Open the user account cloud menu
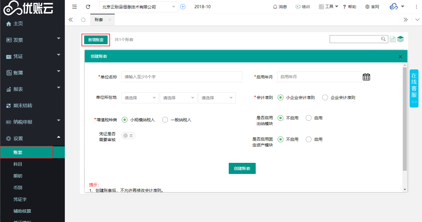Screen dimensions: 422x222 click(397, 6)
